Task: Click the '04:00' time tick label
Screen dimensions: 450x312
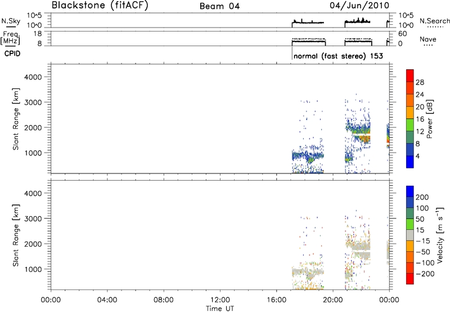Action: pyautogui.click(x=107, y=300)
